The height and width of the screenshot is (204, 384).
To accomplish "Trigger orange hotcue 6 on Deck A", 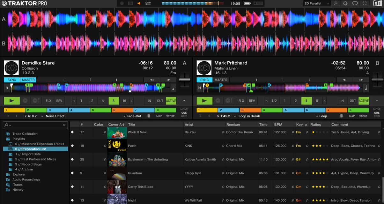I will (122, 110).
